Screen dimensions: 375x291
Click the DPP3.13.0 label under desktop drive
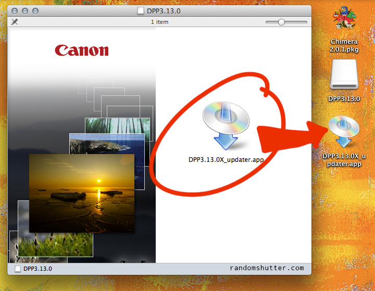344,99
